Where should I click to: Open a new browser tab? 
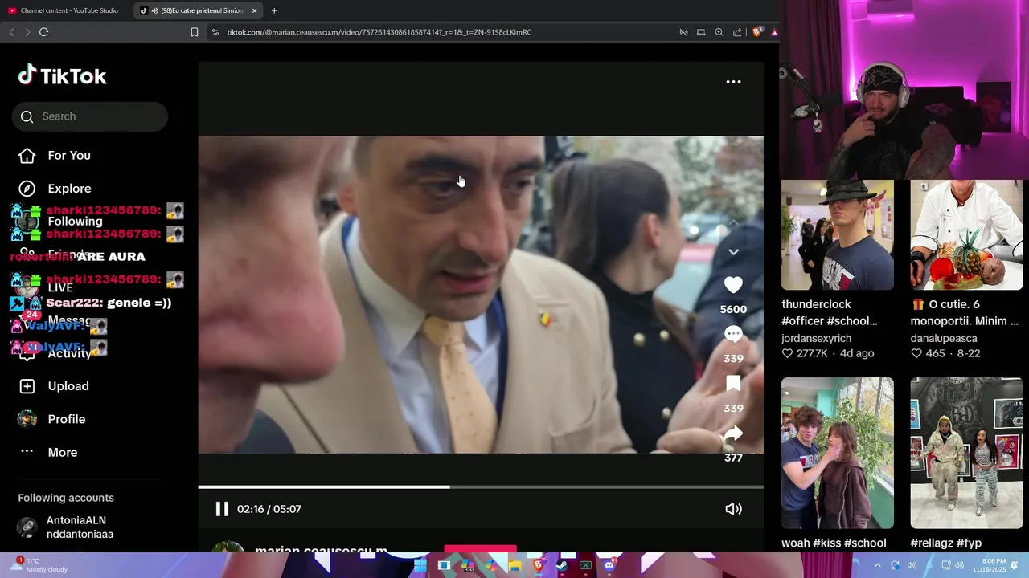(274, 10)
